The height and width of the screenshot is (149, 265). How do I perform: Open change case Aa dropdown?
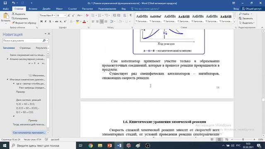[79, 16]
